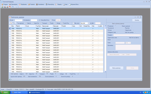The image size is (151, 94).
Task: Uncheck the Gate-In checkbox
Action: pos(26,23)
